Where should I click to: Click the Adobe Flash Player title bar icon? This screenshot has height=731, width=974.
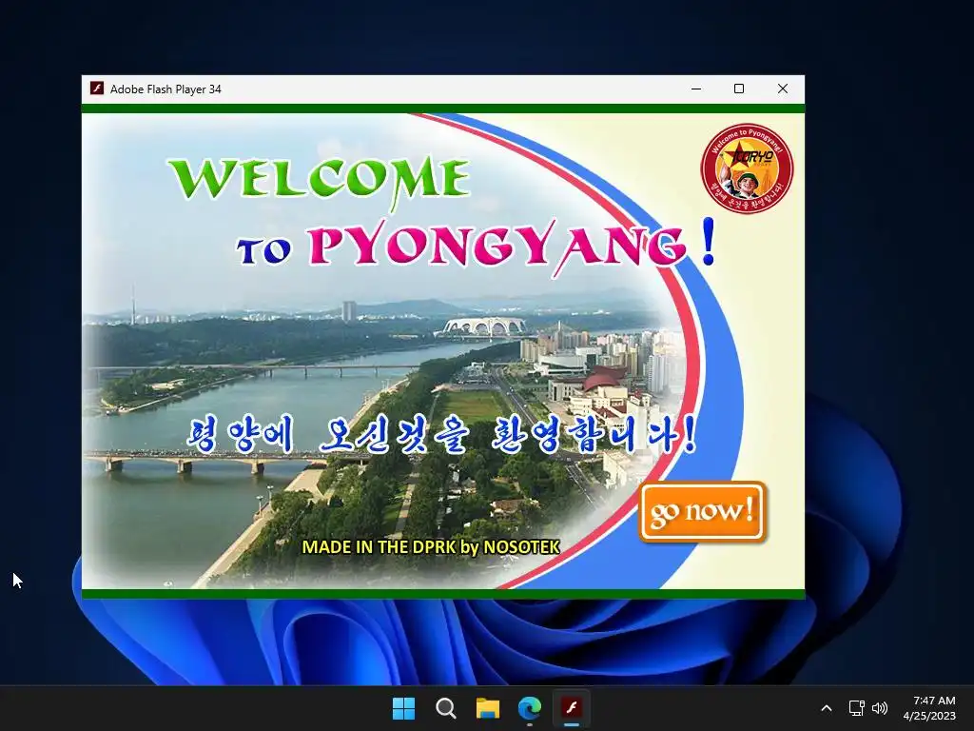click(97, 89)
